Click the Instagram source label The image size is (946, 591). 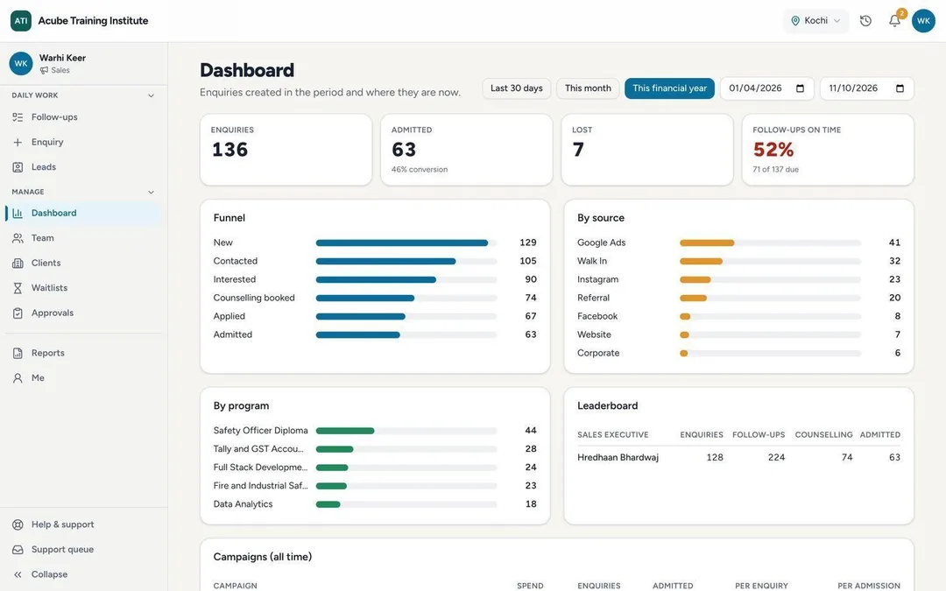597,279
